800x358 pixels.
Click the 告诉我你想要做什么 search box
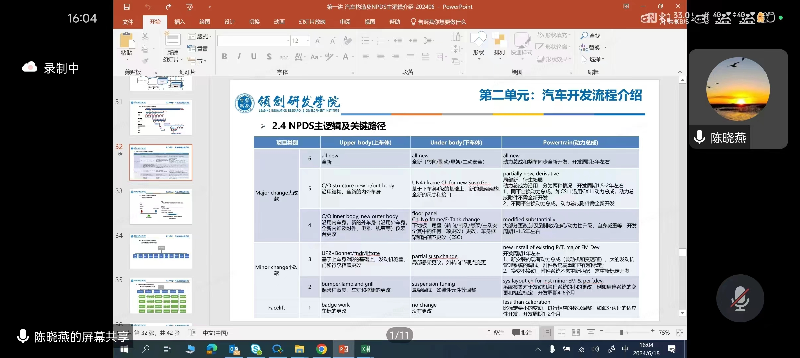pyautogui.click(x=438, y=22)
